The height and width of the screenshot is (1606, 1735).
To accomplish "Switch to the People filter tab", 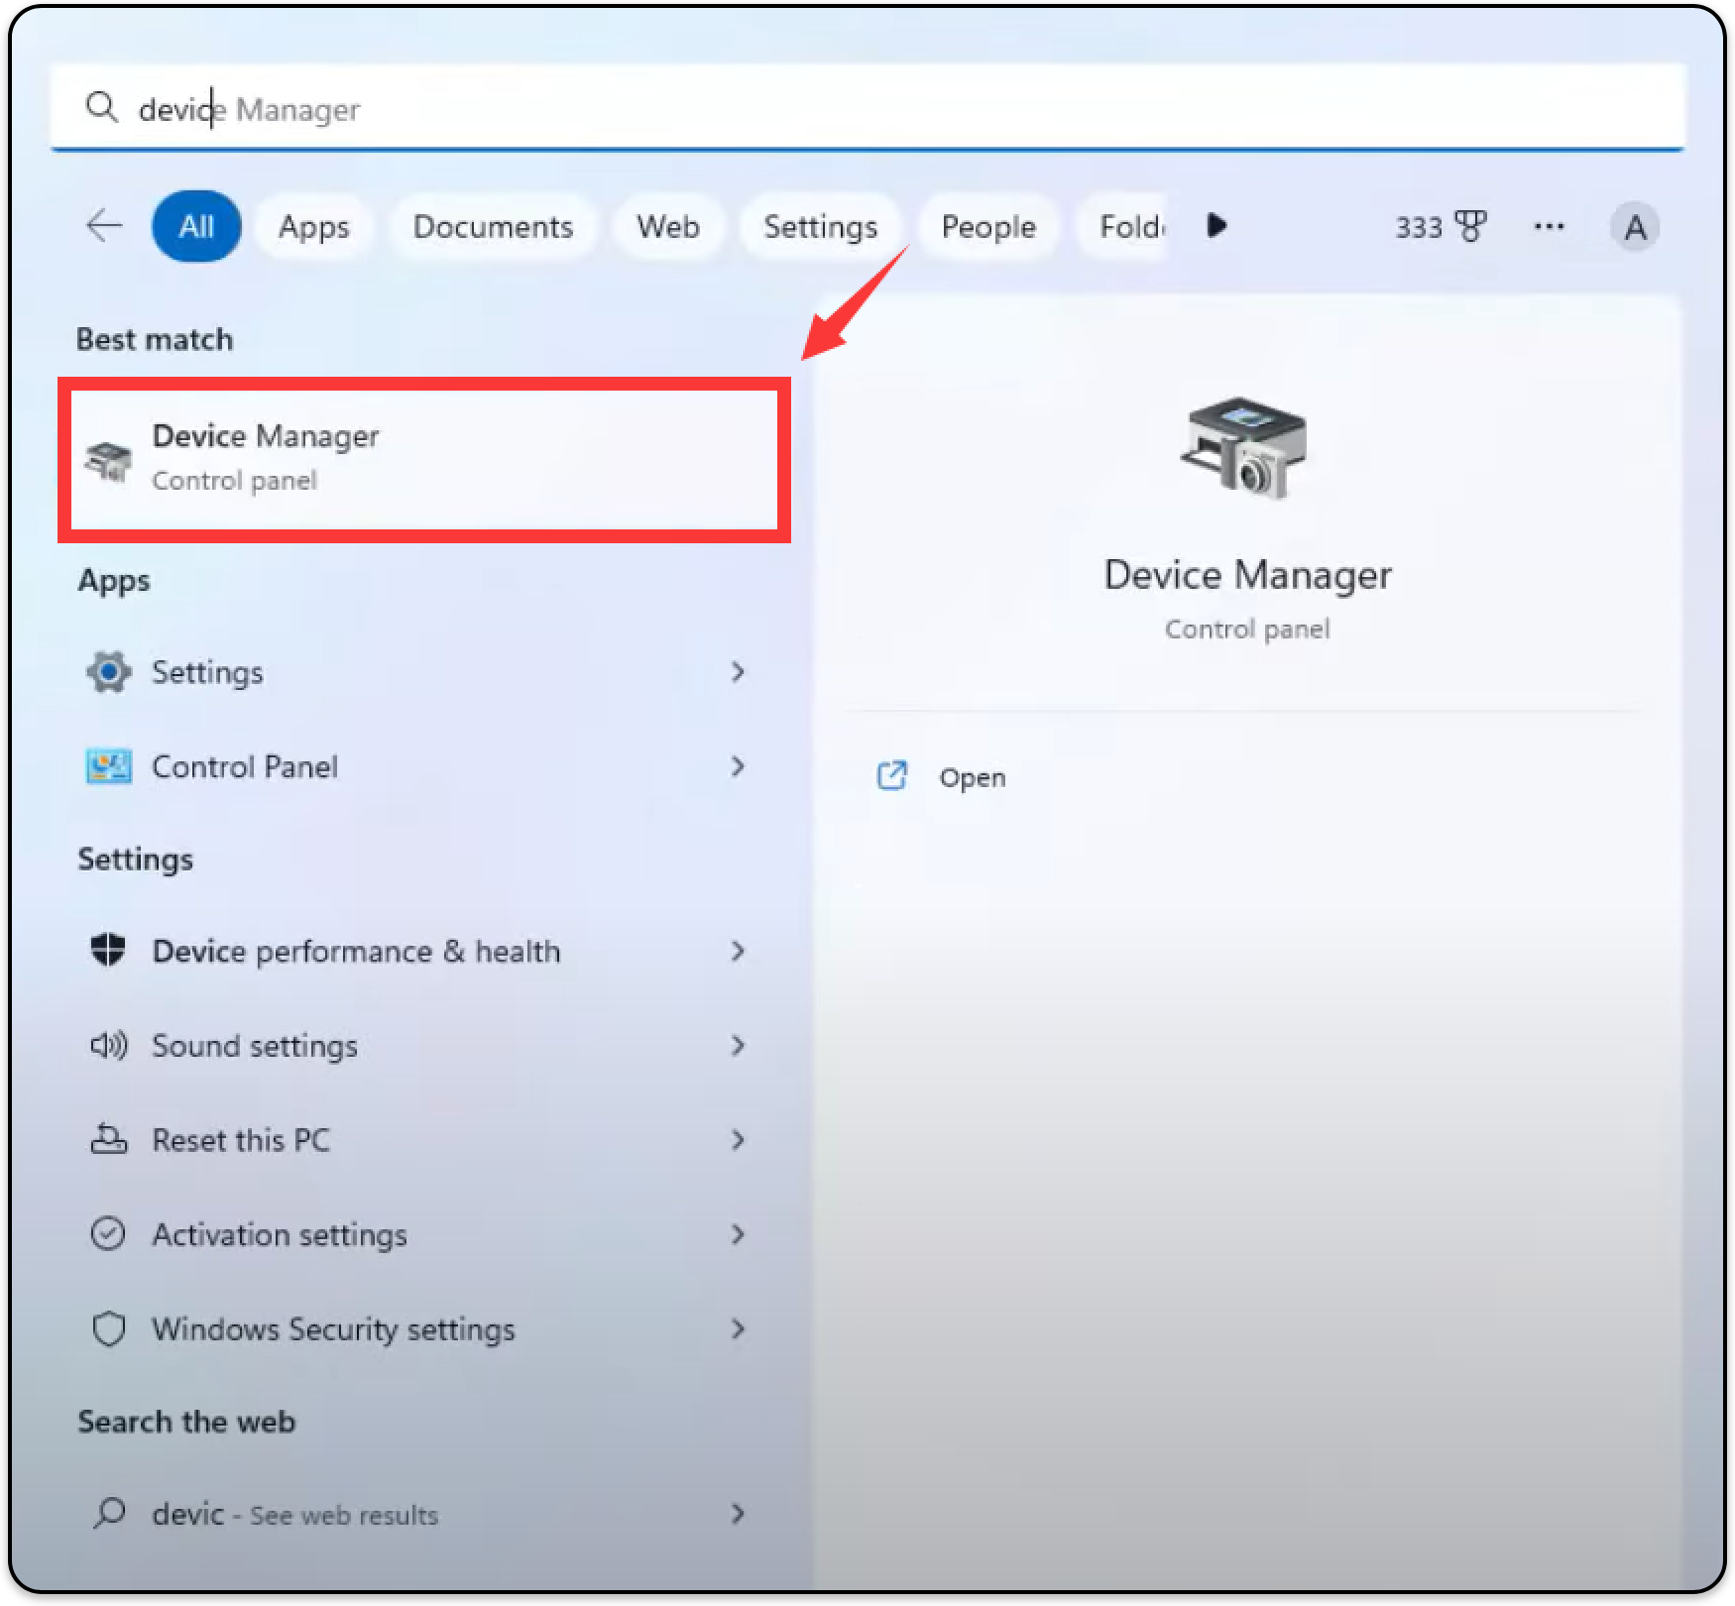I will point(988,226).
